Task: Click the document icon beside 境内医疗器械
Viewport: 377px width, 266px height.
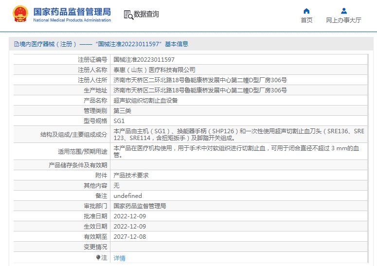Action: click(x=17, y=44)
